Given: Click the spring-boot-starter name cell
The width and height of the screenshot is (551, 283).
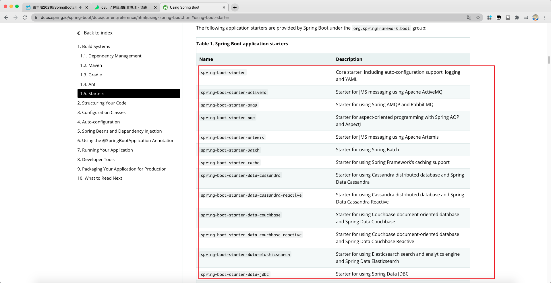Looking at the screenshot, I should pos(223,73).
